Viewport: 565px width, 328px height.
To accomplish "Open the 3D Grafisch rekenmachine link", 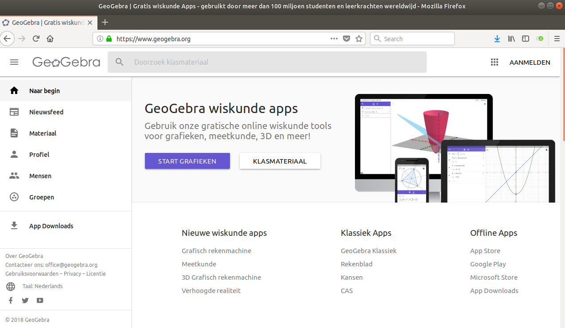I will pos(221,277).
